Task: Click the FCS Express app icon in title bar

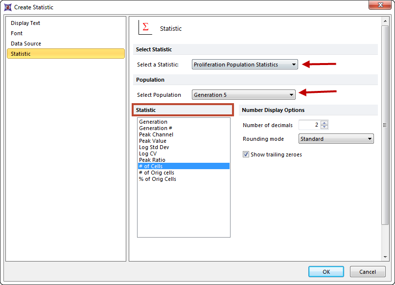Action: coord(8,7)
